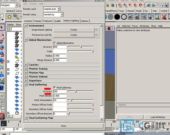This screenshot has width=170, height=135.
Task: Click Create for Image Based Lighting
Action: click(x=74, y=30)
